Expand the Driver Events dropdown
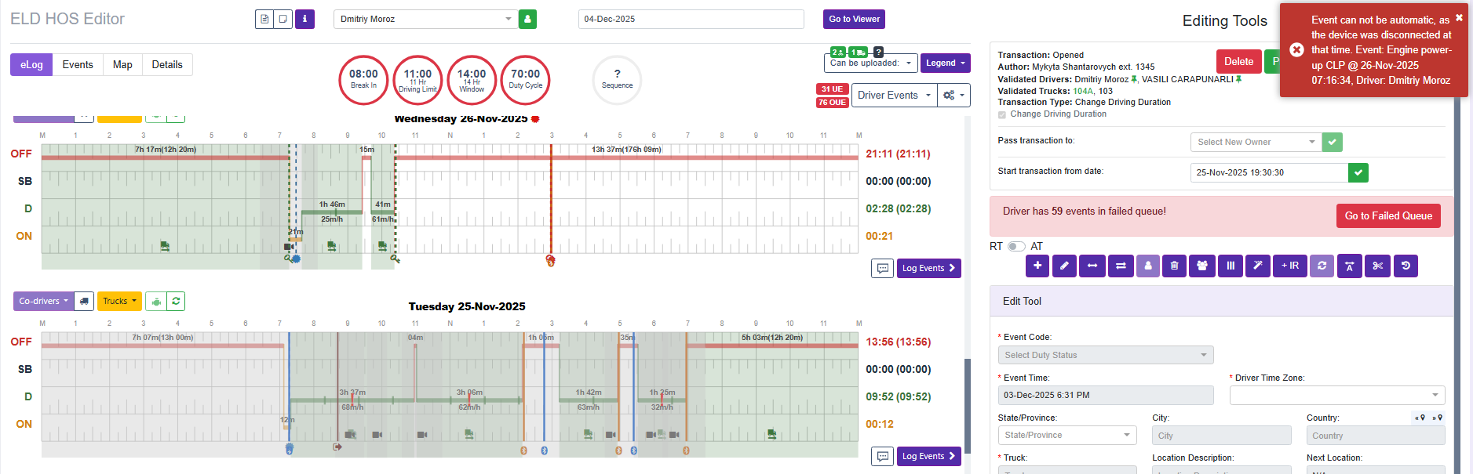Screen dimensions: 1473x474 pyautogui.click(x=894, y=96)
